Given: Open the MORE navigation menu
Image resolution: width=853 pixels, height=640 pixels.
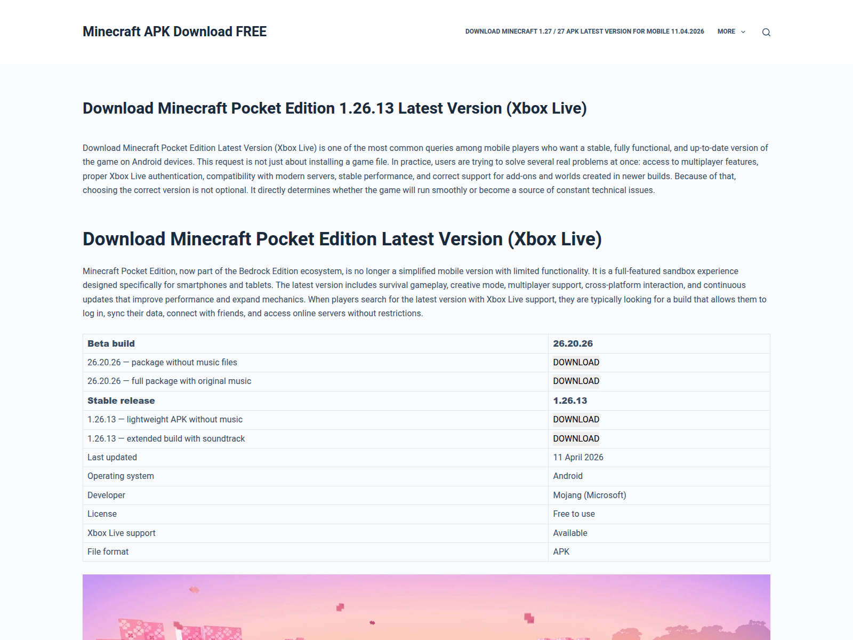Looking at the screenshot, I should point(725,31).
